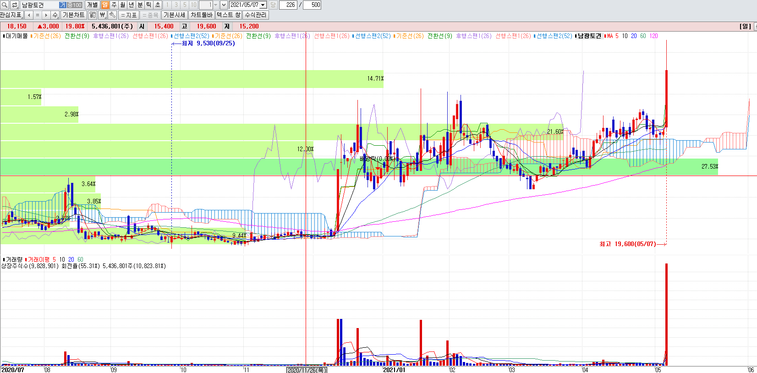Select the 주 weekly period
The height and width of the screenshot is (373, 757).
[x=114, y=5]
